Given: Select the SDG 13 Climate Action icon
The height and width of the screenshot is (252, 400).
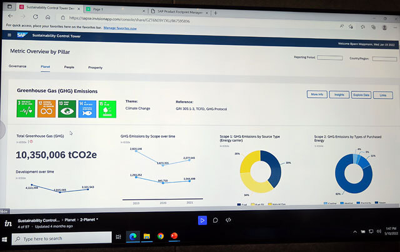Looking at the screenshot, I should pos(67,109).
